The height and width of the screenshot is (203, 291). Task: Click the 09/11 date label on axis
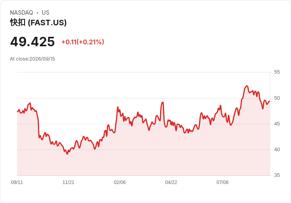point(17,182)
